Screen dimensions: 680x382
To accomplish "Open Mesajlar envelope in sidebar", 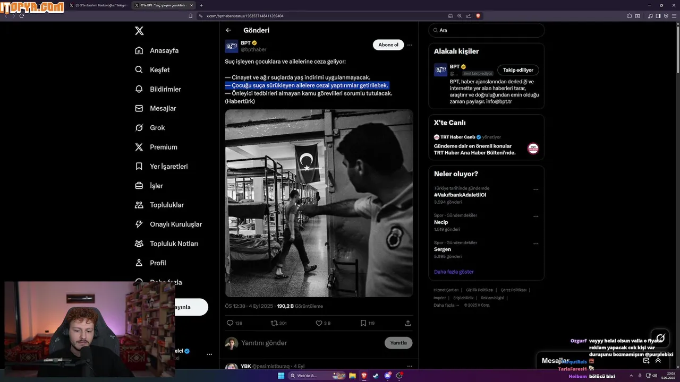I will (x=139, y=108).
